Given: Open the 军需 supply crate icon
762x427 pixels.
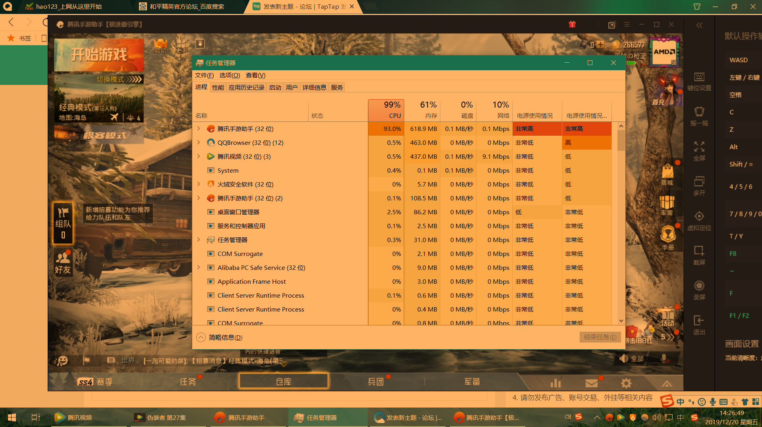Looking at the screenshot, I should pyautogui.click(x=667, y=205).
